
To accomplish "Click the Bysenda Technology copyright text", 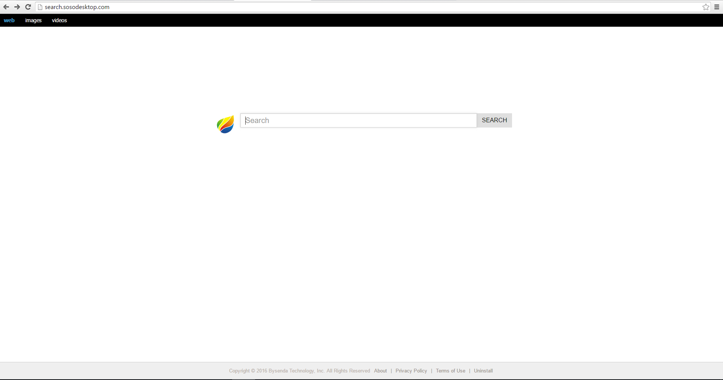I will click(299, 371).
